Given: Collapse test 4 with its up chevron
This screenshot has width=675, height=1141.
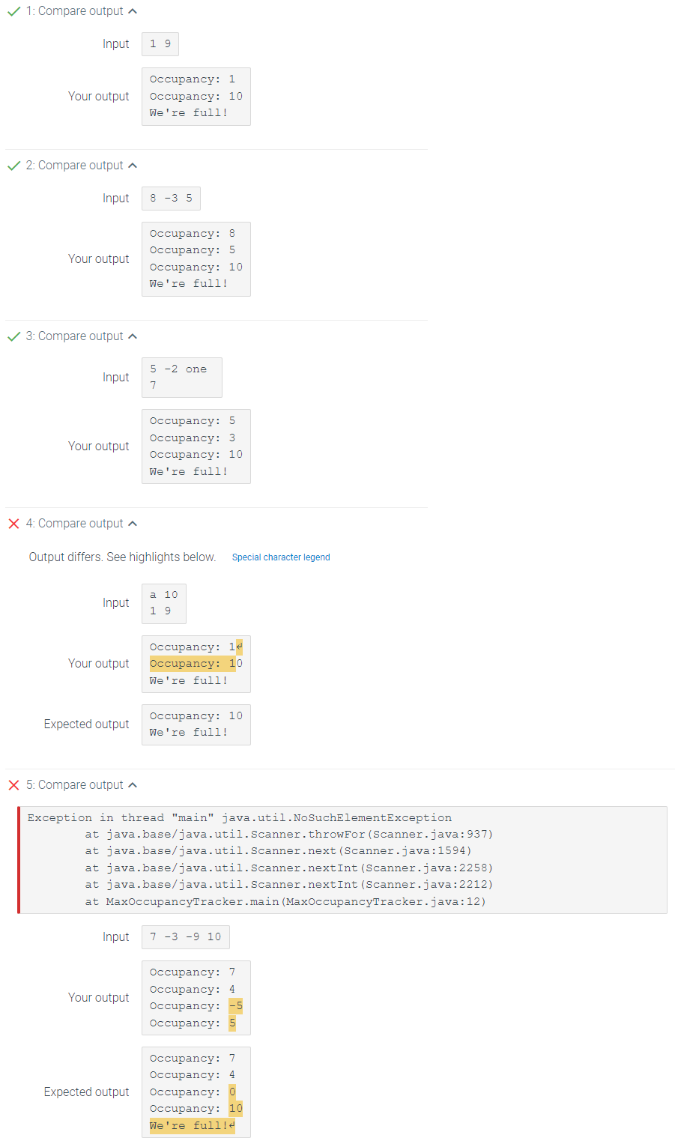Looking at the screenshot, I should 132,523.
